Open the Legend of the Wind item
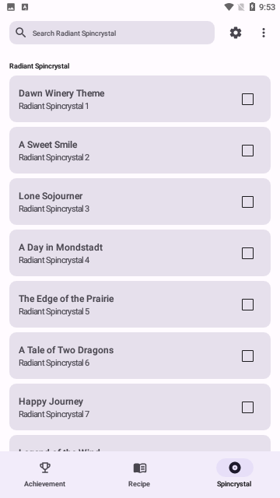Viewport: 280px width, 498px height. pos(140,444)
